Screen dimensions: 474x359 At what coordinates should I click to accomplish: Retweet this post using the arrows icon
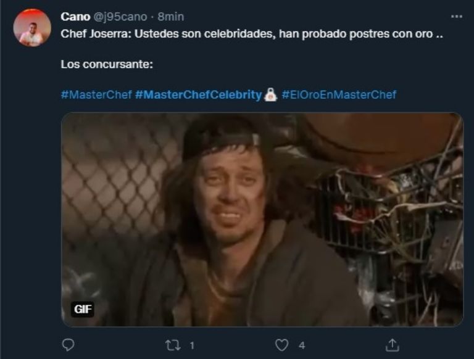[x=173, y=345]
